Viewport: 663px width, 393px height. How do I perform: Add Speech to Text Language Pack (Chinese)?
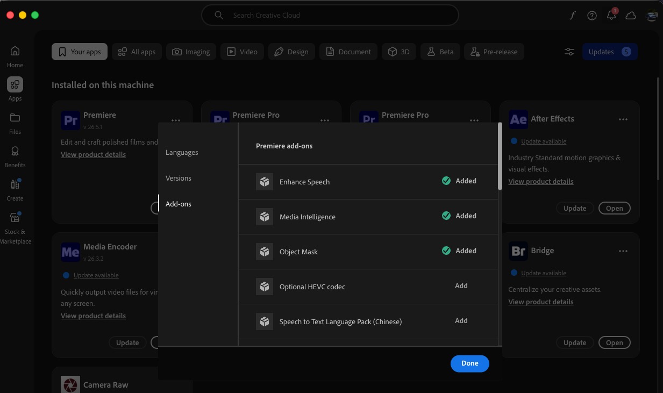[x=461, y=320]
